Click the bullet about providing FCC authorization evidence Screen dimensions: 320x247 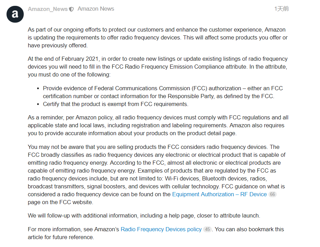[x=163, y=92]
